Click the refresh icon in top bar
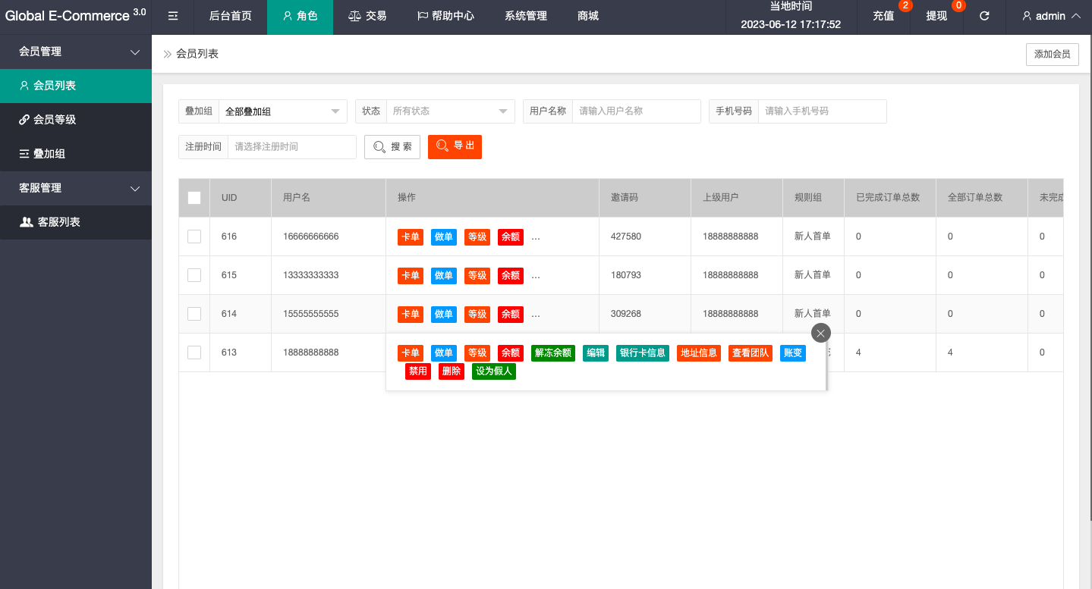Viewport: 1092px width, 589px height. (x=984, y=16)
